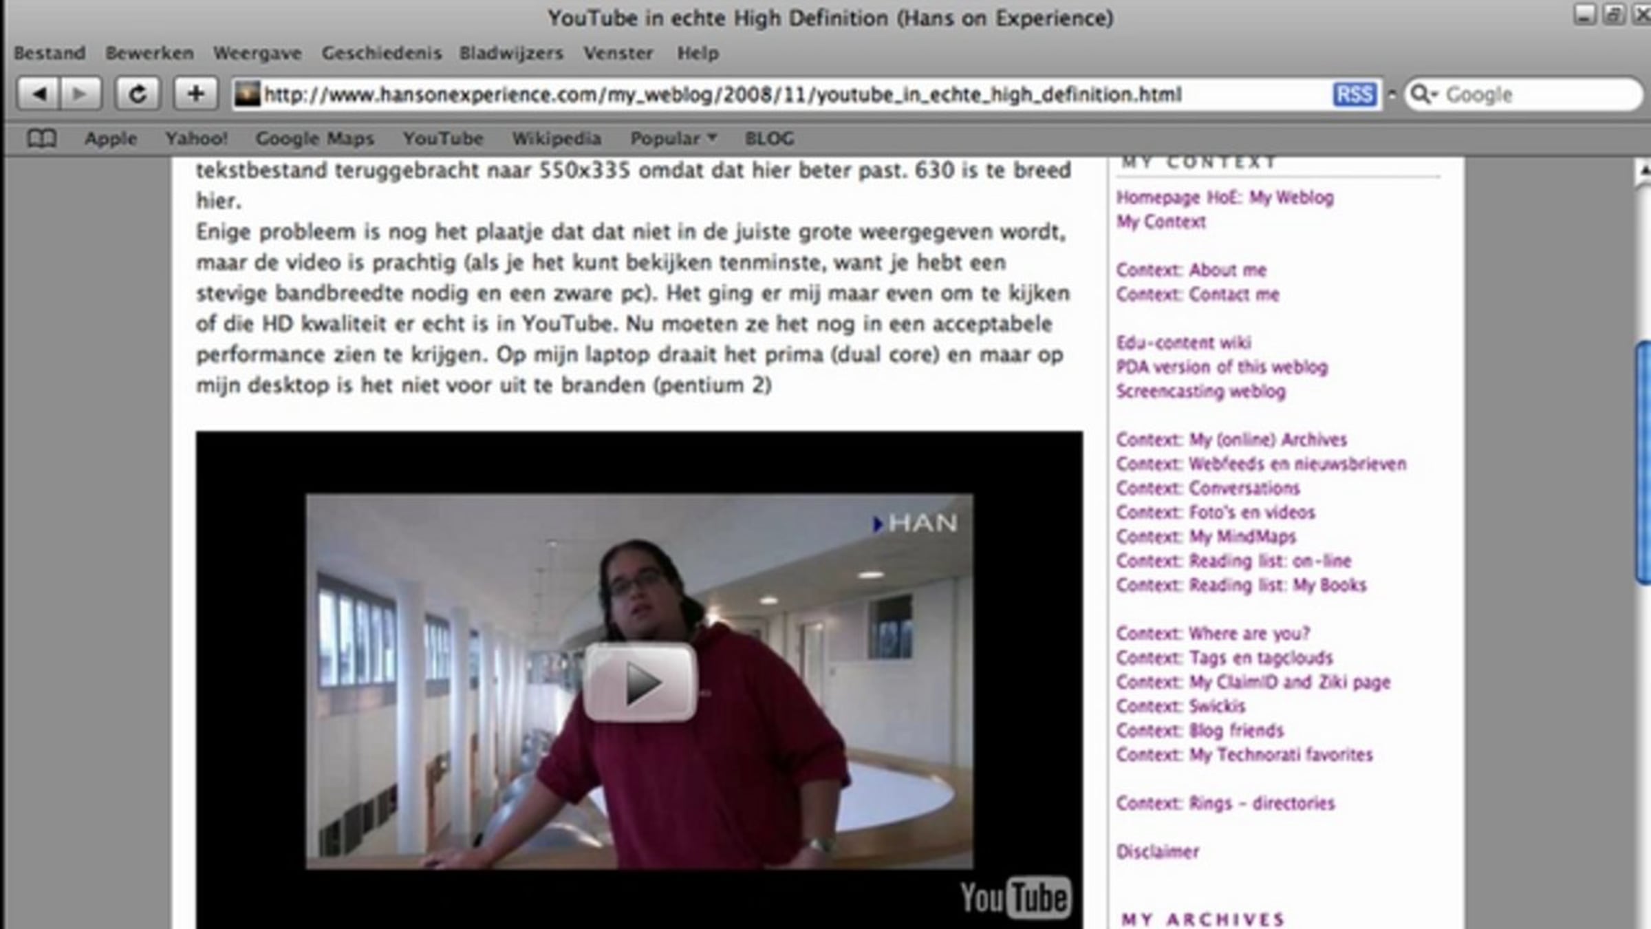This screenshot has height=929, width=1651.
Task: Open the Help menu
Action: (698, 53)
